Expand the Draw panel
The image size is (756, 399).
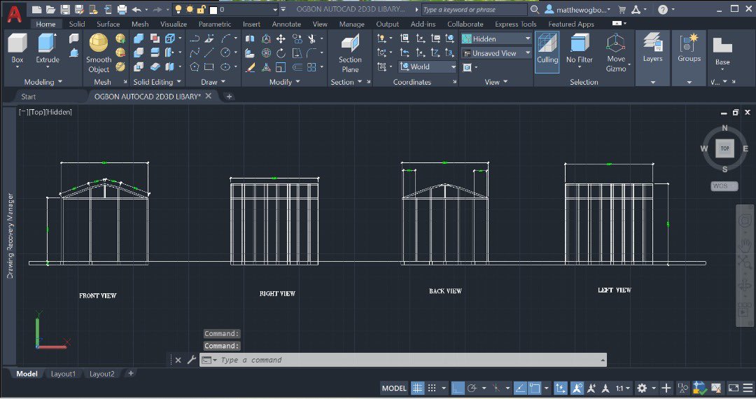[x=213, y=82]
